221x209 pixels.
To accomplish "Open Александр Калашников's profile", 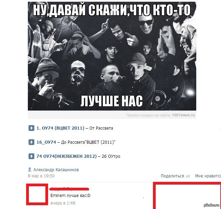I will coord(56,170).
